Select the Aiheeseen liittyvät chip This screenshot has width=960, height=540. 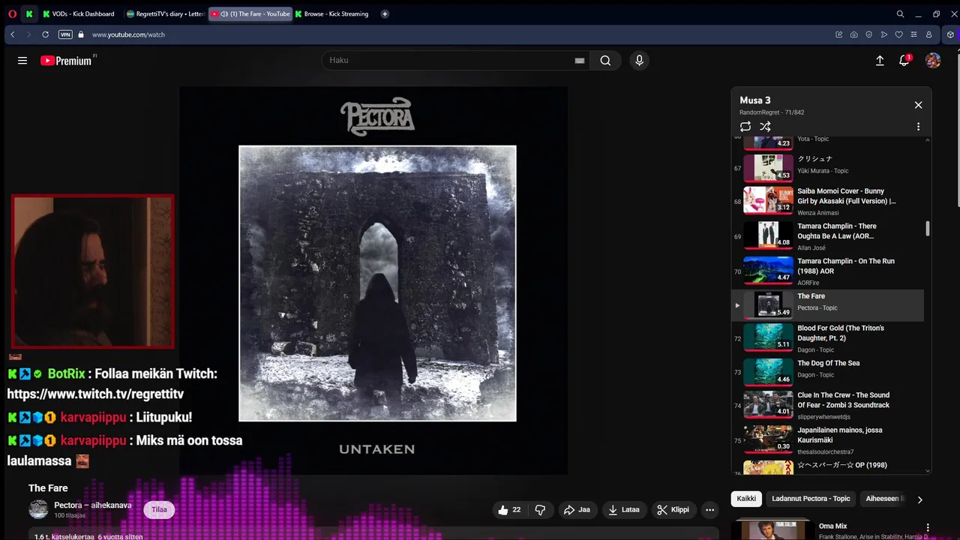[x=885, y=499]
